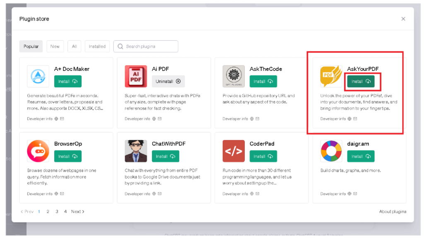Click "Build charts, graphs, and more." description
Screen dimensions: 424x238
(x=350, y=170)
